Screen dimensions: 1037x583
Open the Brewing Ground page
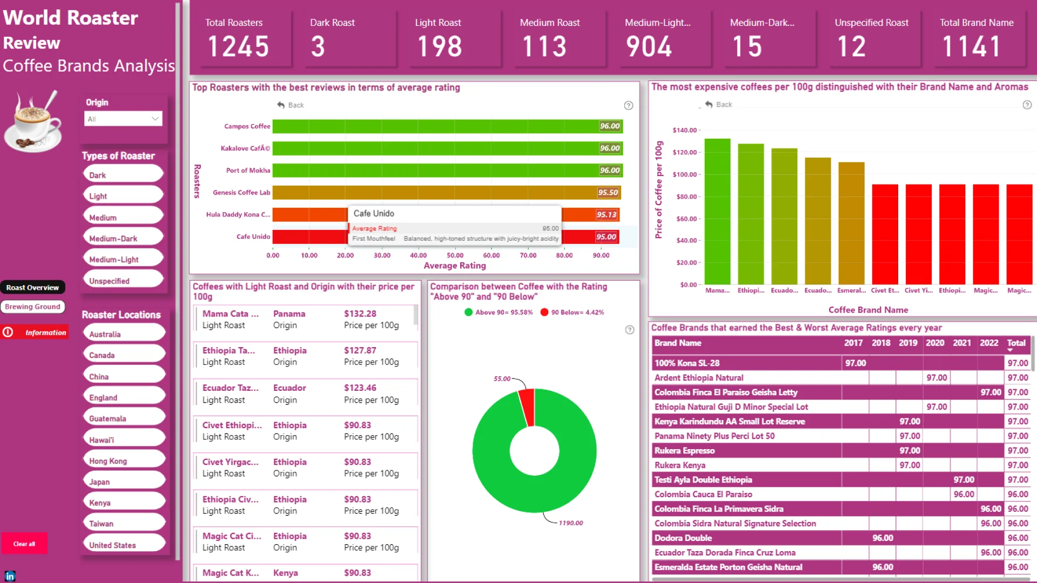(x=32, y=307)
